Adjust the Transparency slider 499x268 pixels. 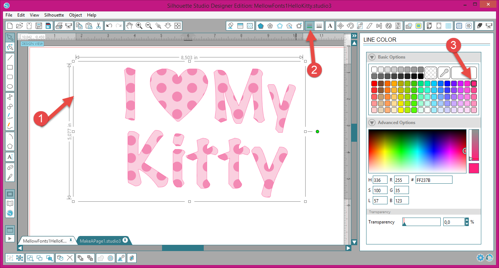421,222
